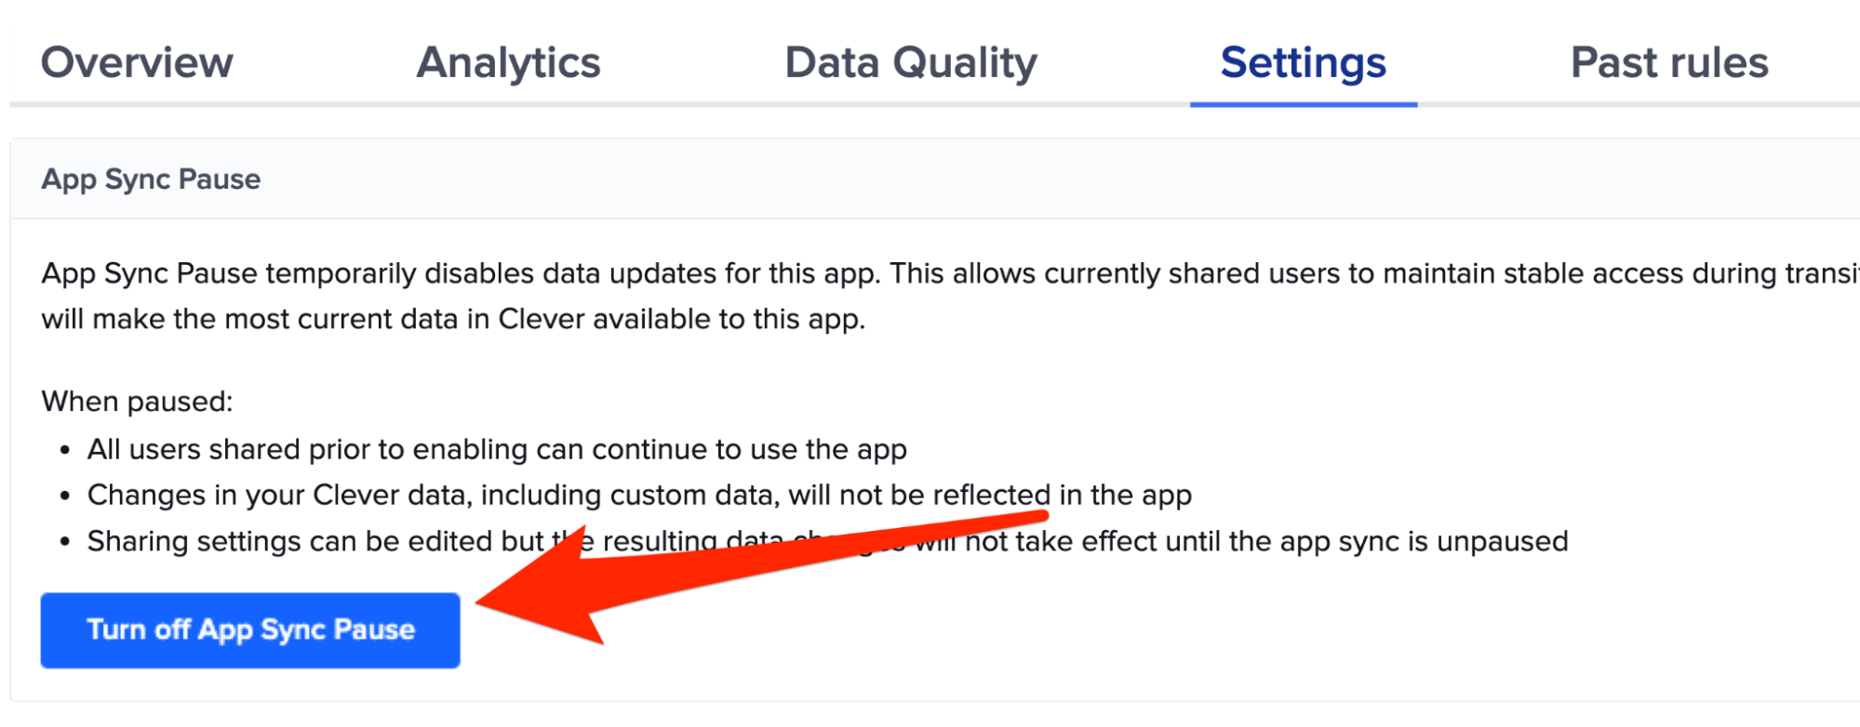Screen dimensions: 1860x727
Task: Click the currently active Settings tab
Action: 1302,62
